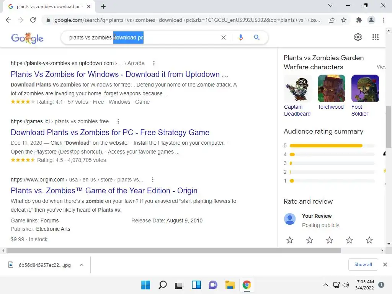Image resolution: width=392 pixels, height=294 pixels.
Task: Open the clock showing 7:05 AM
Action: [364, 285]
